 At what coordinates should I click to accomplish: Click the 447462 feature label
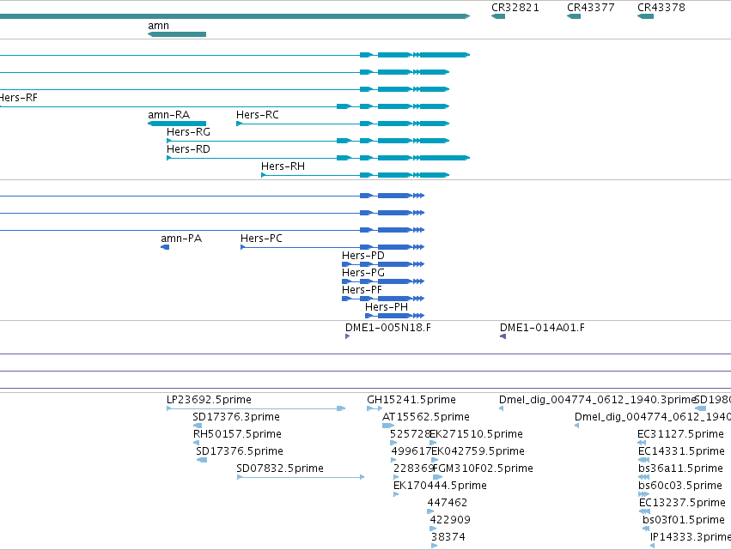pyautogui.click(x=448, y=503)
